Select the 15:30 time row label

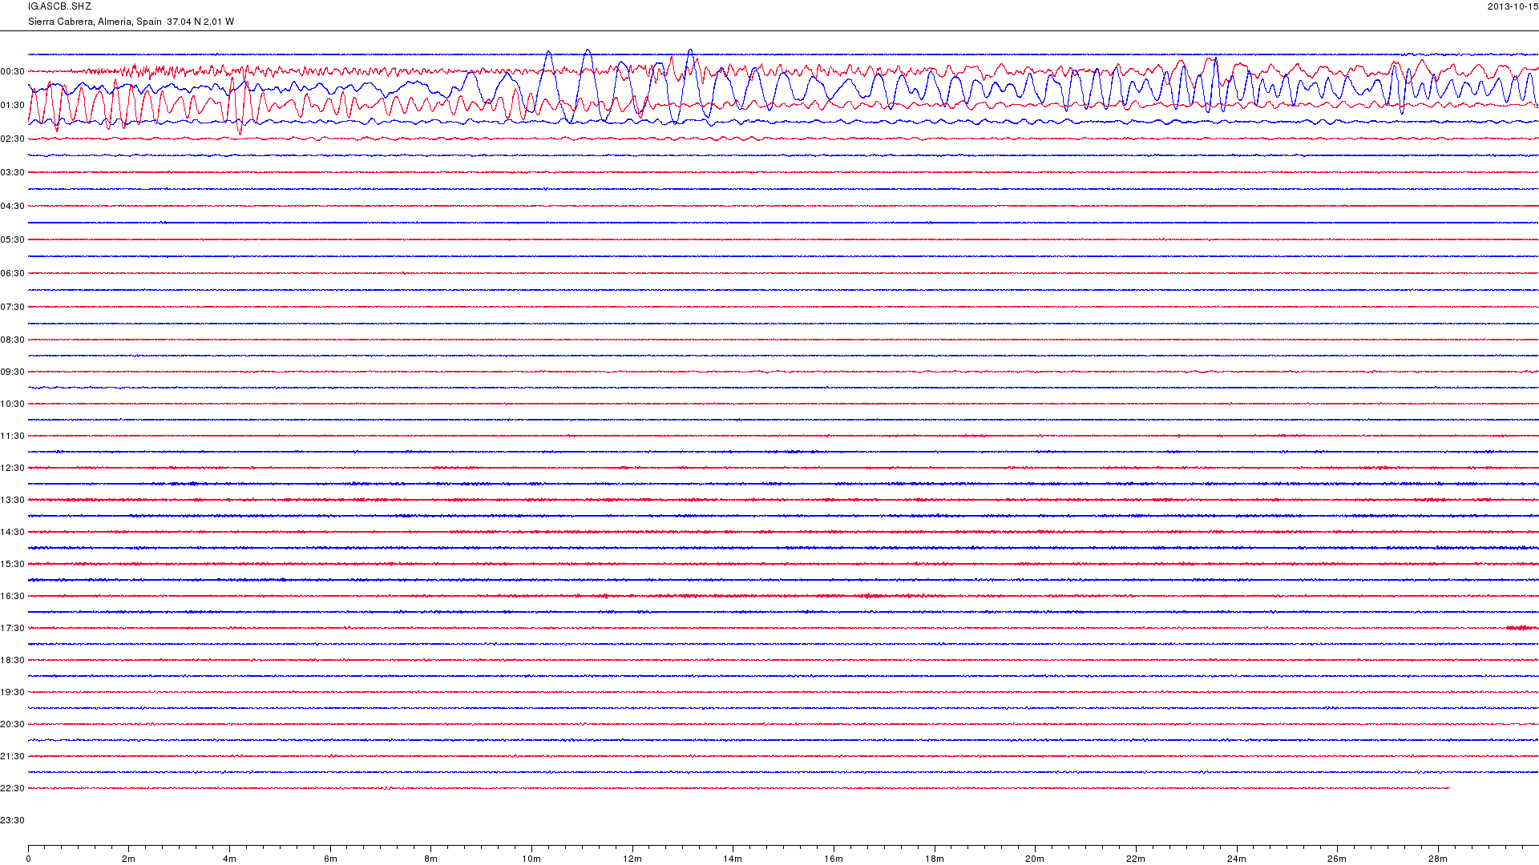(x=13, y=564)
